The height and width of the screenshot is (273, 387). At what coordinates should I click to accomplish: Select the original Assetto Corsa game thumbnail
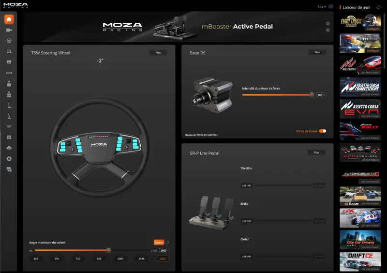coord(360,65)
